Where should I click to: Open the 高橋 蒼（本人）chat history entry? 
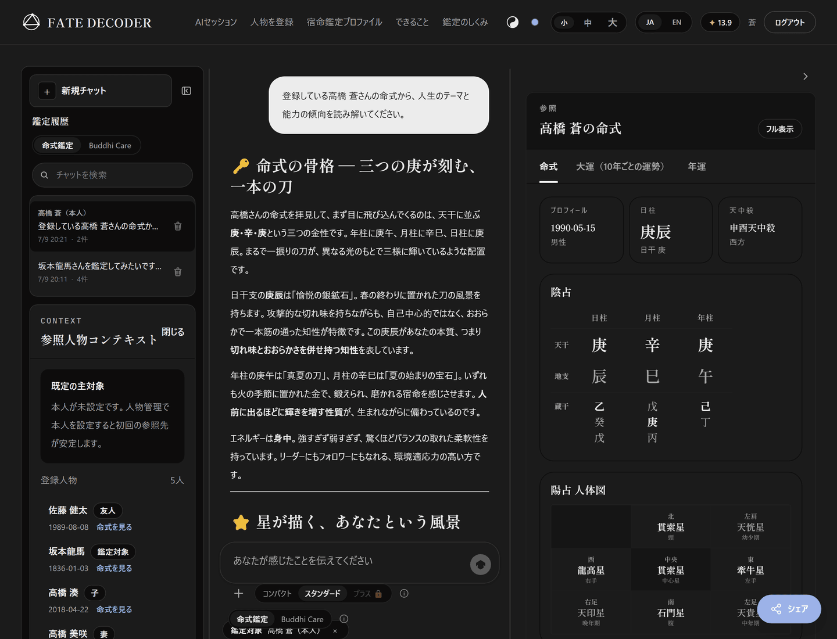tap(112, 226)
